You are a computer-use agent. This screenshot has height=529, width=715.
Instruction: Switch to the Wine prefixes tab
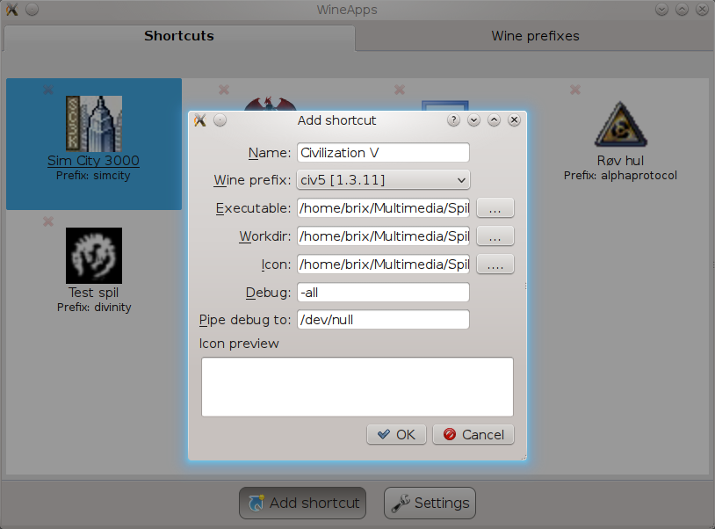[534, 36]
